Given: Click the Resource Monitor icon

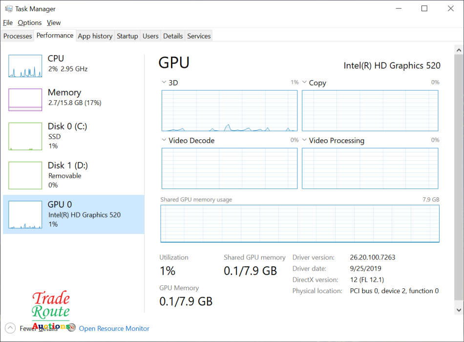Looking at the screenshot, I should 71,328.
